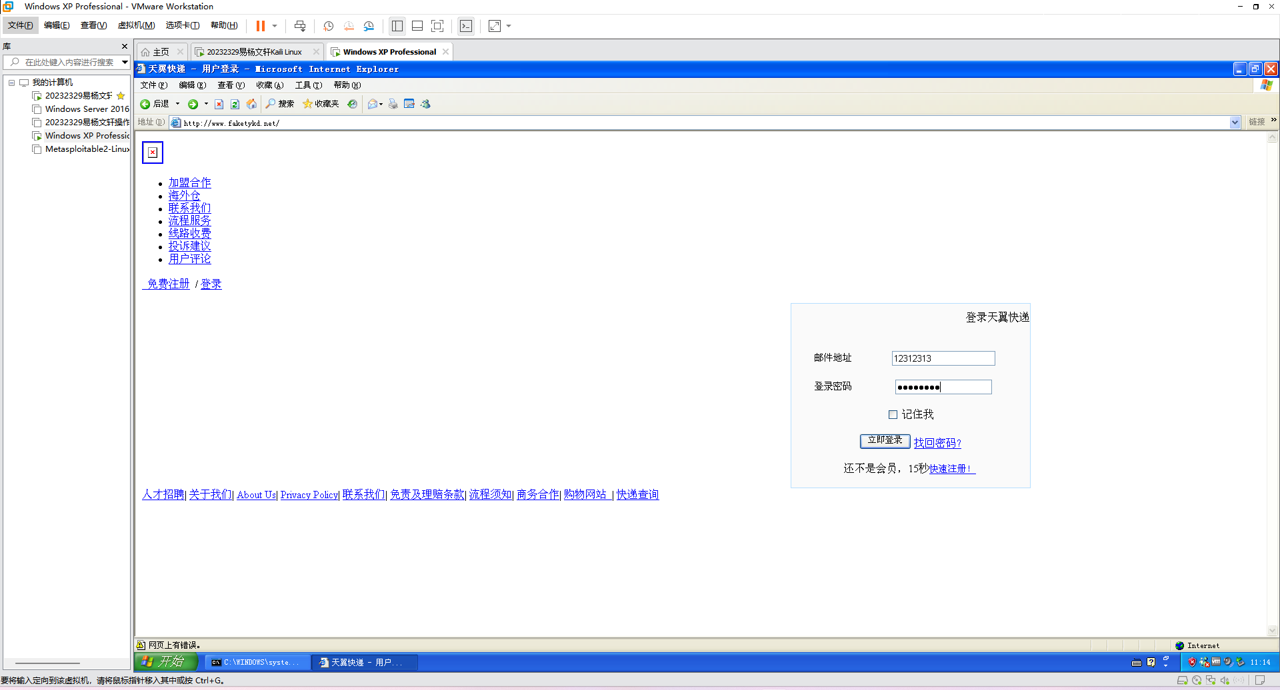This screenshot has width=1280, height=690.
Task: Suspend the virtual machine via pause icon
Action: click(261, 26)
